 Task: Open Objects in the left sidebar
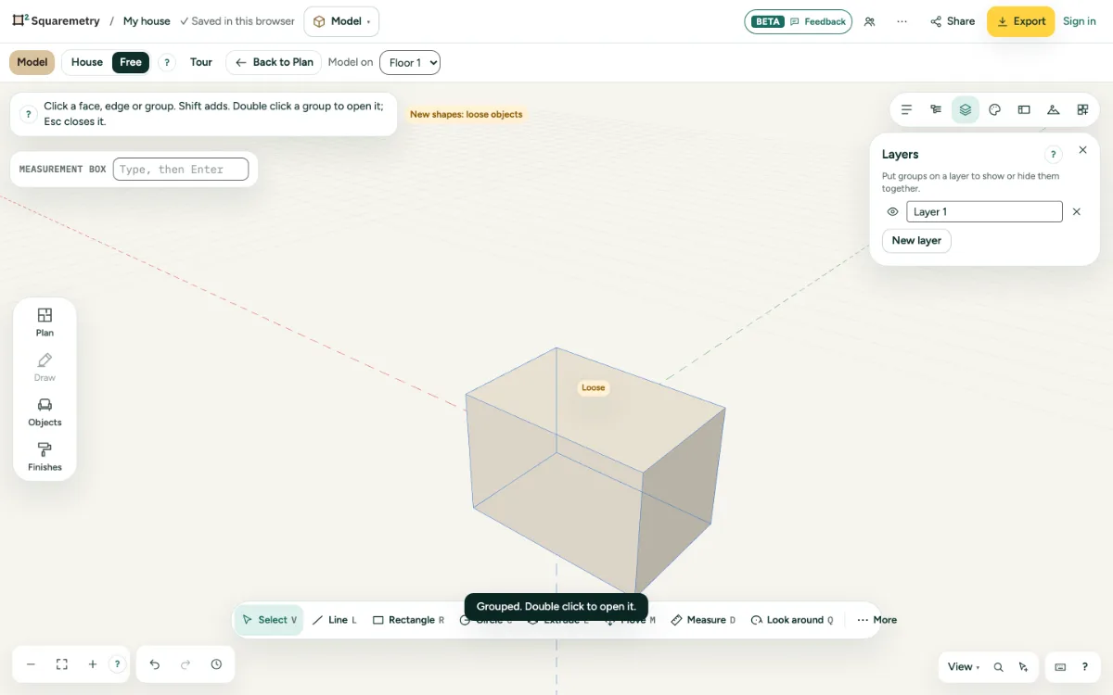coord(45,412)
